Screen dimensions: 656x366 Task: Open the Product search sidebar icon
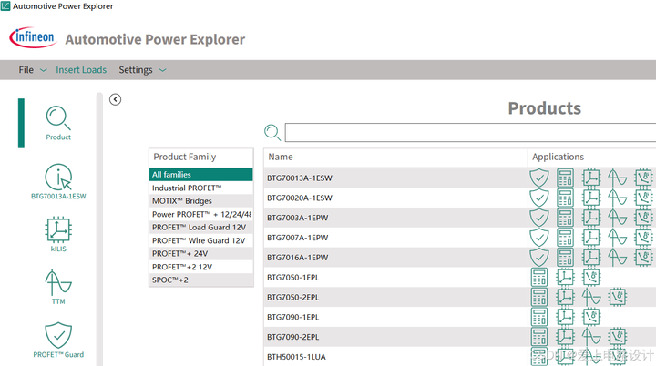coord(58,120)
